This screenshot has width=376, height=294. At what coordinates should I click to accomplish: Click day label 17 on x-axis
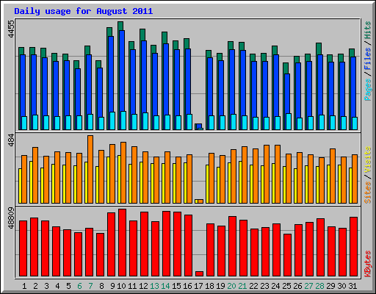[x=198, y=286]
